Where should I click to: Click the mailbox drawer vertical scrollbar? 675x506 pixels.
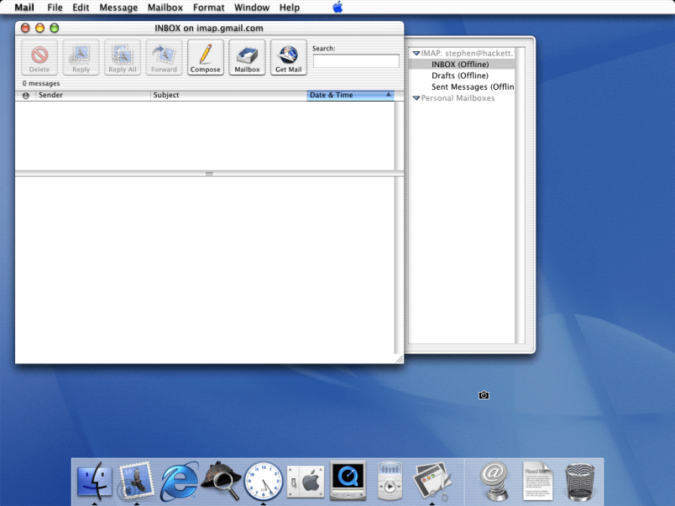(x=520, y=196)
